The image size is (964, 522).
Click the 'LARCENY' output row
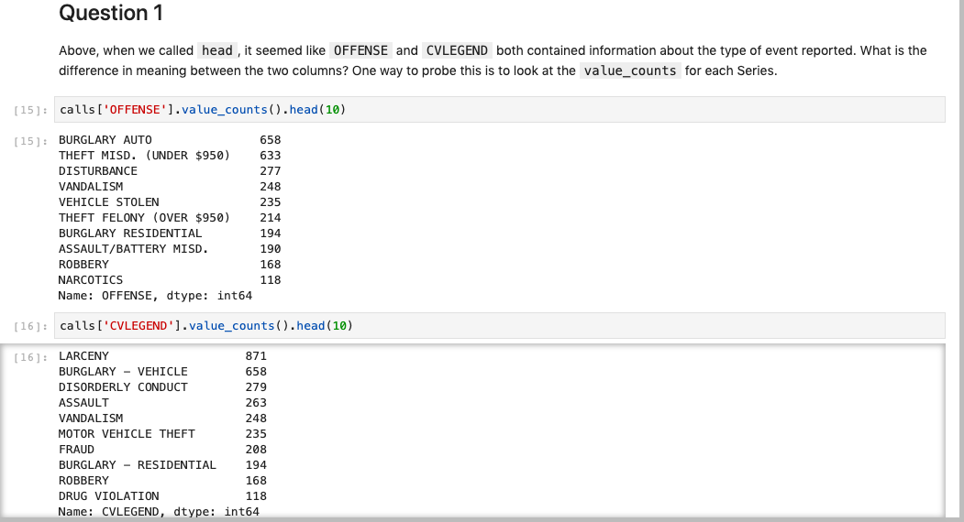coord(162,356)
